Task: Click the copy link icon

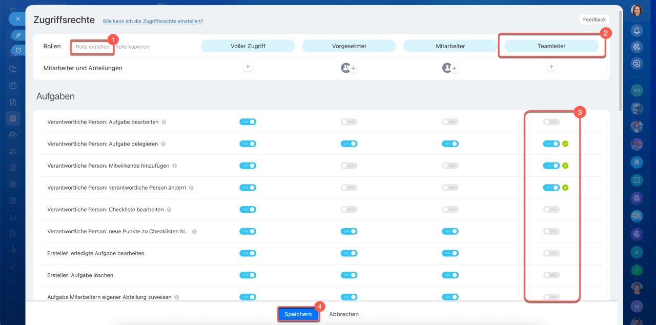Action: click(18, 35)
